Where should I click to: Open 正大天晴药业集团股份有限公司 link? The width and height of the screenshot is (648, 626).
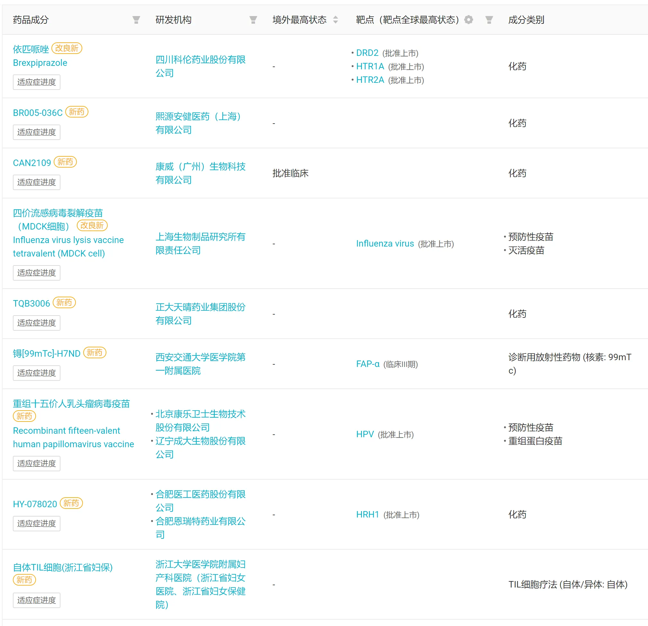coord(200,314)
